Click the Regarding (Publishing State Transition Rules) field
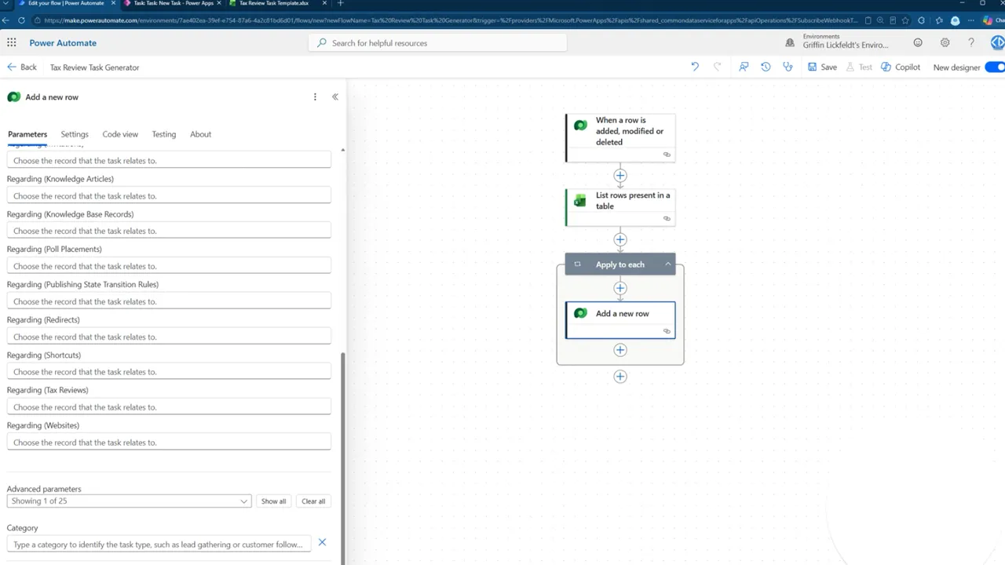The height and width of the screenshot is (565, 1005). coord(169,301)
